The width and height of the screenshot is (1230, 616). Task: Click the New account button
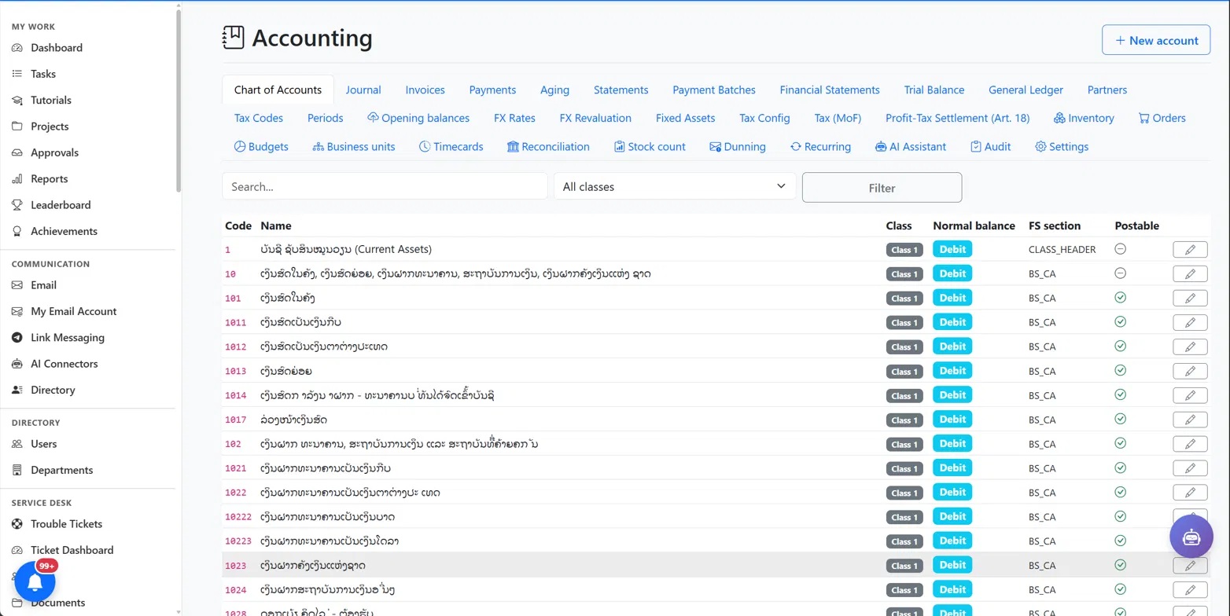pyautogui.click(x=1156, y=40)
